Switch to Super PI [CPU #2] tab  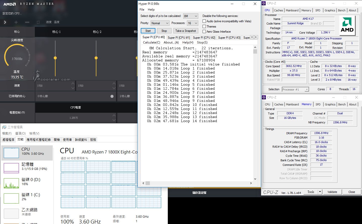tap(204, 37)
